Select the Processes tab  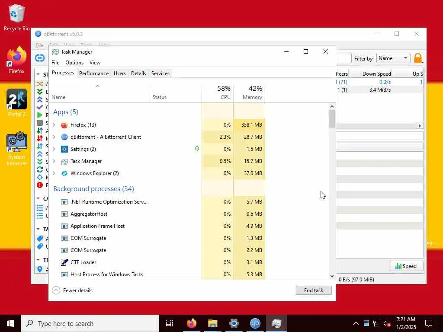(x=63, y=73)
